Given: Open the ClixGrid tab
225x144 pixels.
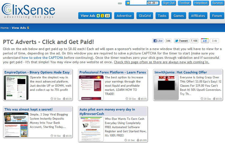Looking at the screenshot, I should point(145,16).
